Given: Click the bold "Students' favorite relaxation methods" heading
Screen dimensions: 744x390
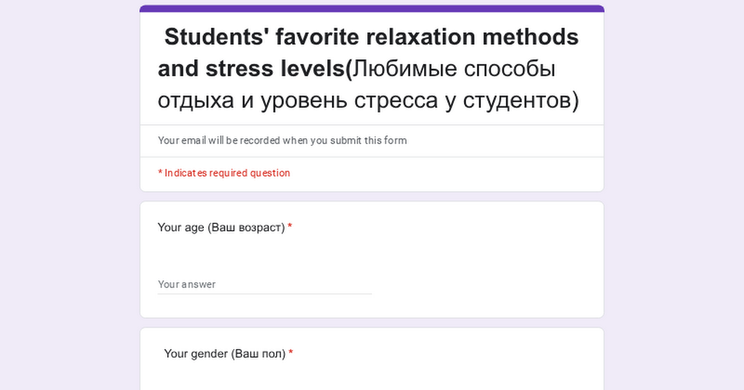Looking at the screenshot, I should [371, 37].
